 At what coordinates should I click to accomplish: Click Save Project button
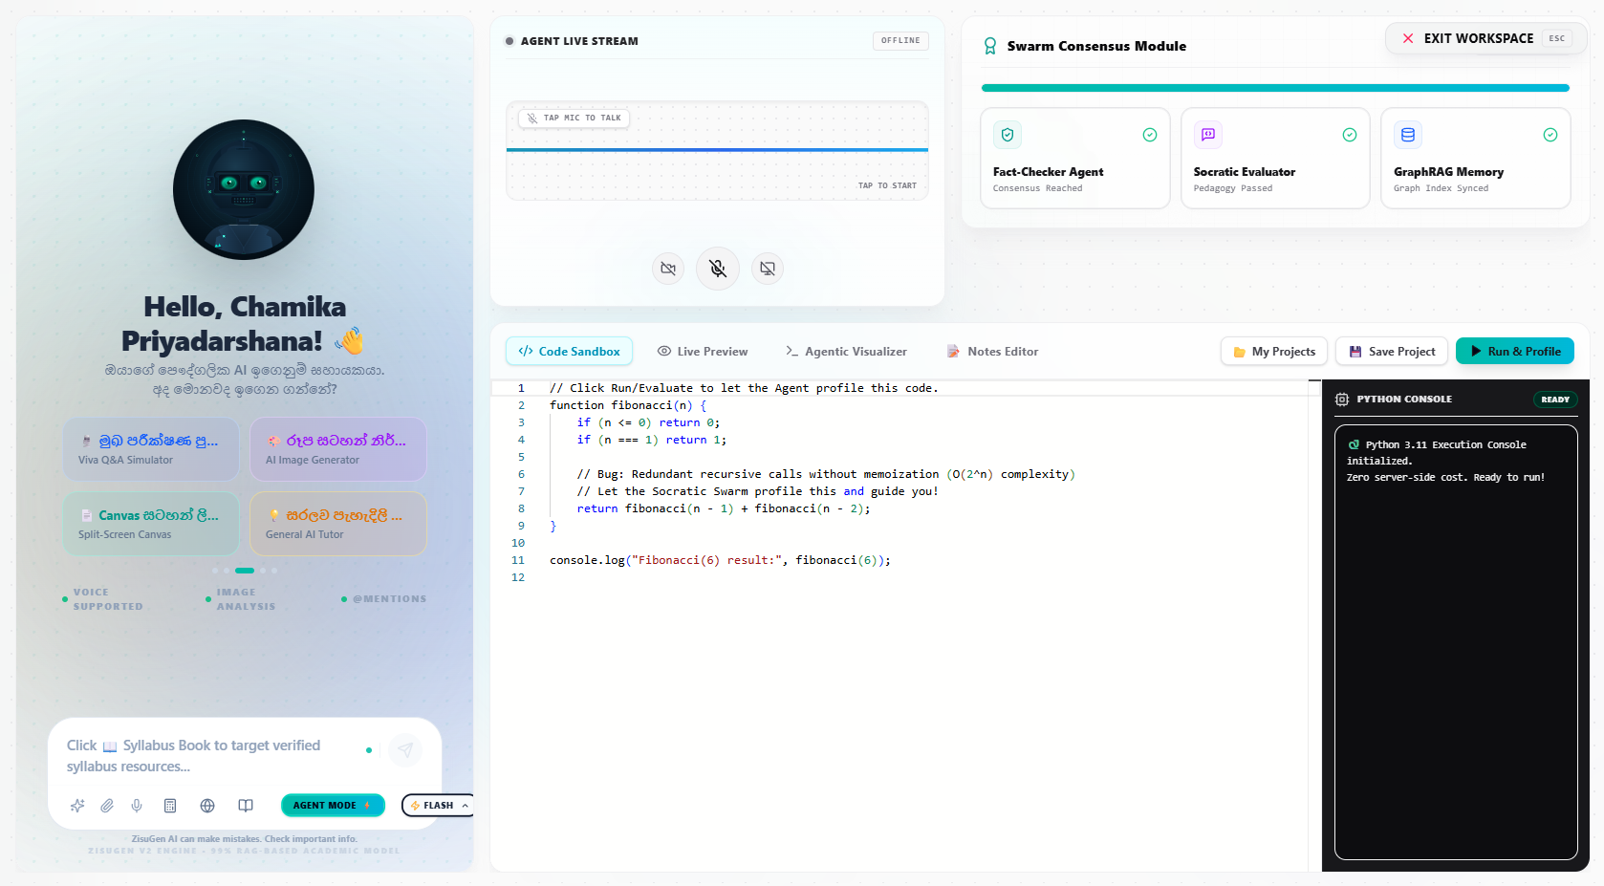(x=1392, y=352)
